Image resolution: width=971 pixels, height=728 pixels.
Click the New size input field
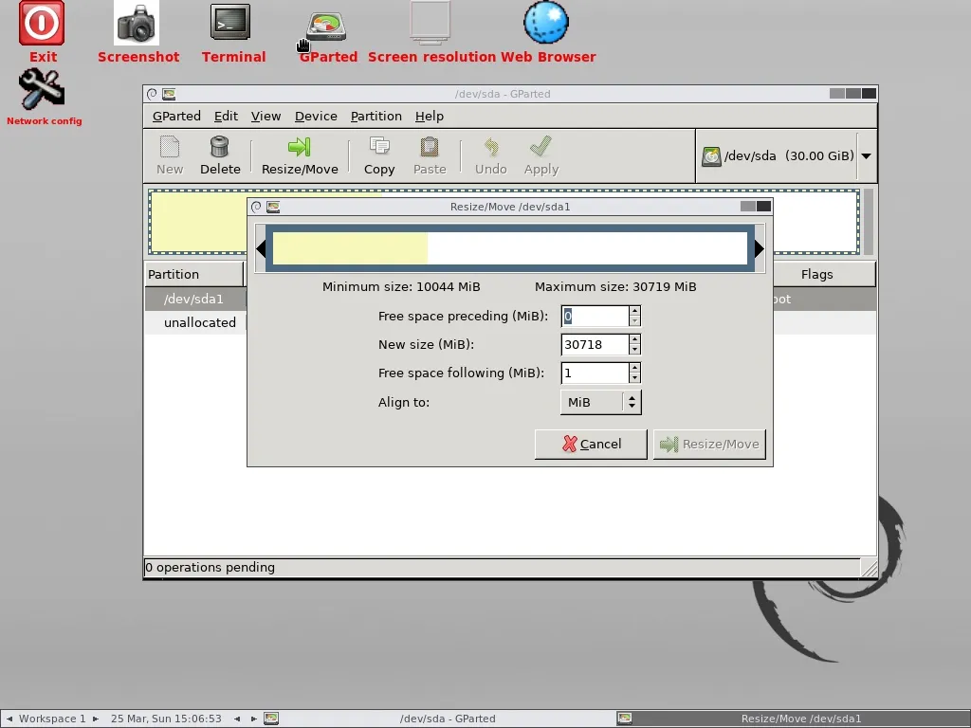click(595, 345)
